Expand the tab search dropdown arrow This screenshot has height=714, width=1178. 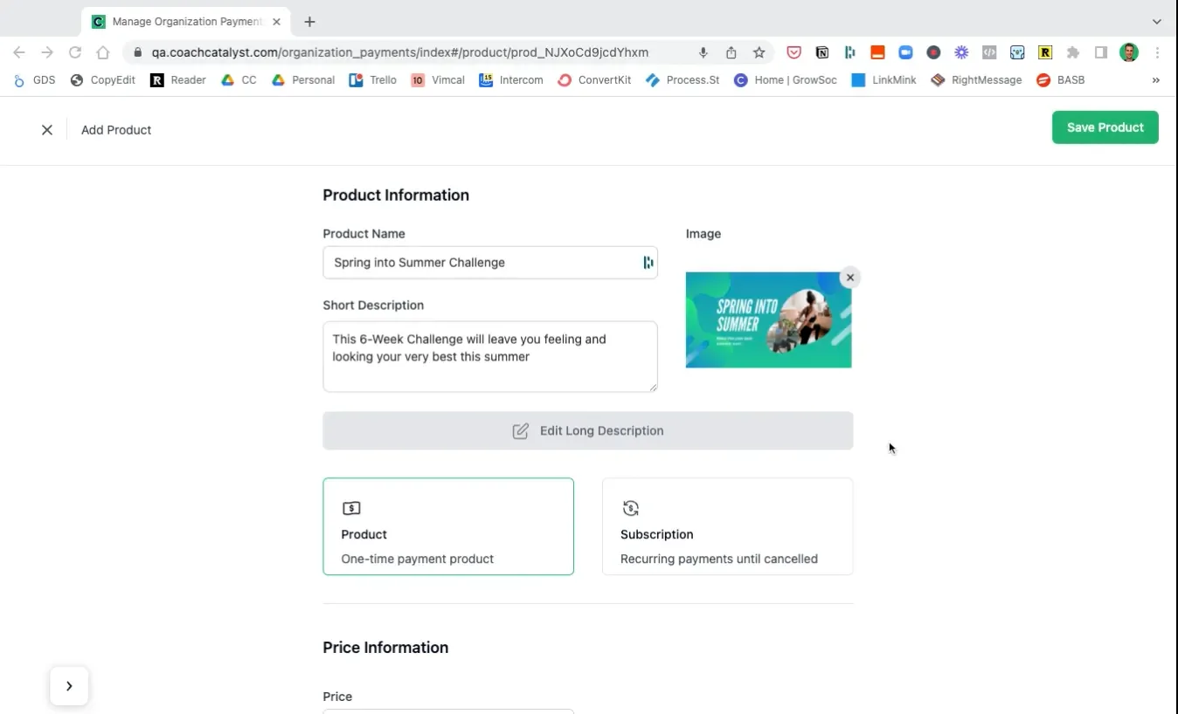(x=1157, y=22)
